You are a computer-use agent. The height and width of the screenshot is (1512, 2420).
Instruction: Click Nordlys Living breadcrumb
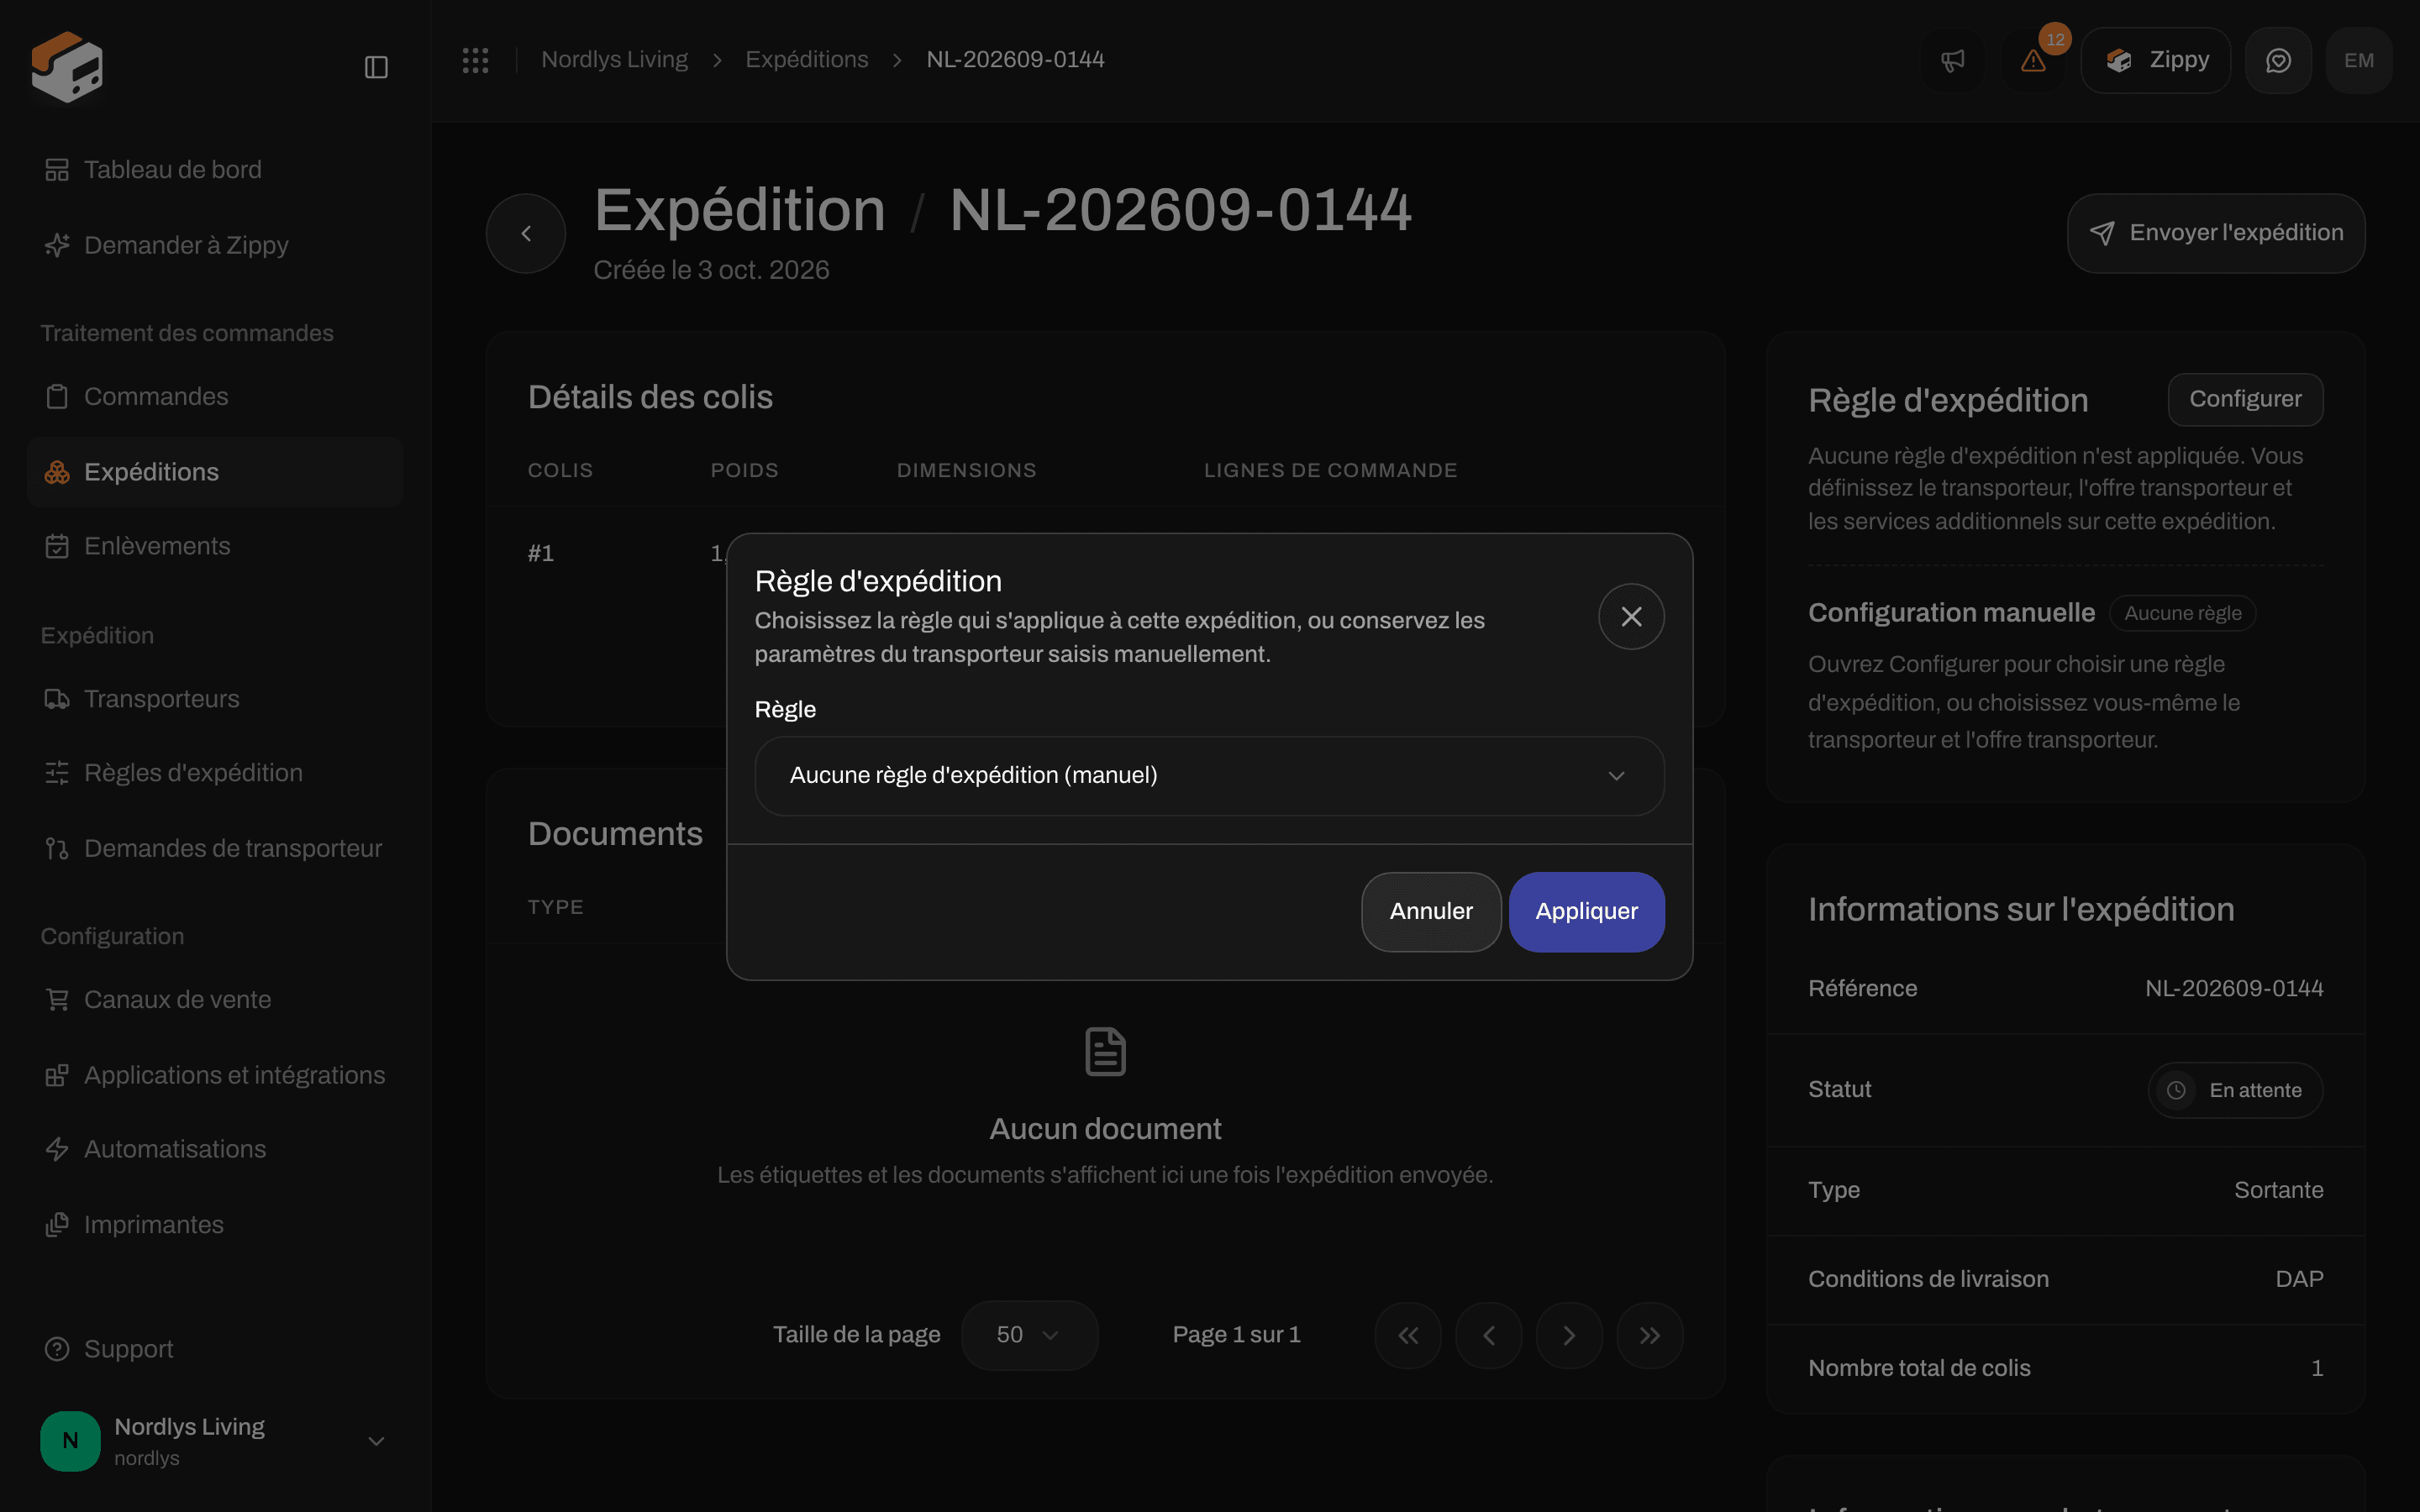coord(614,60)
